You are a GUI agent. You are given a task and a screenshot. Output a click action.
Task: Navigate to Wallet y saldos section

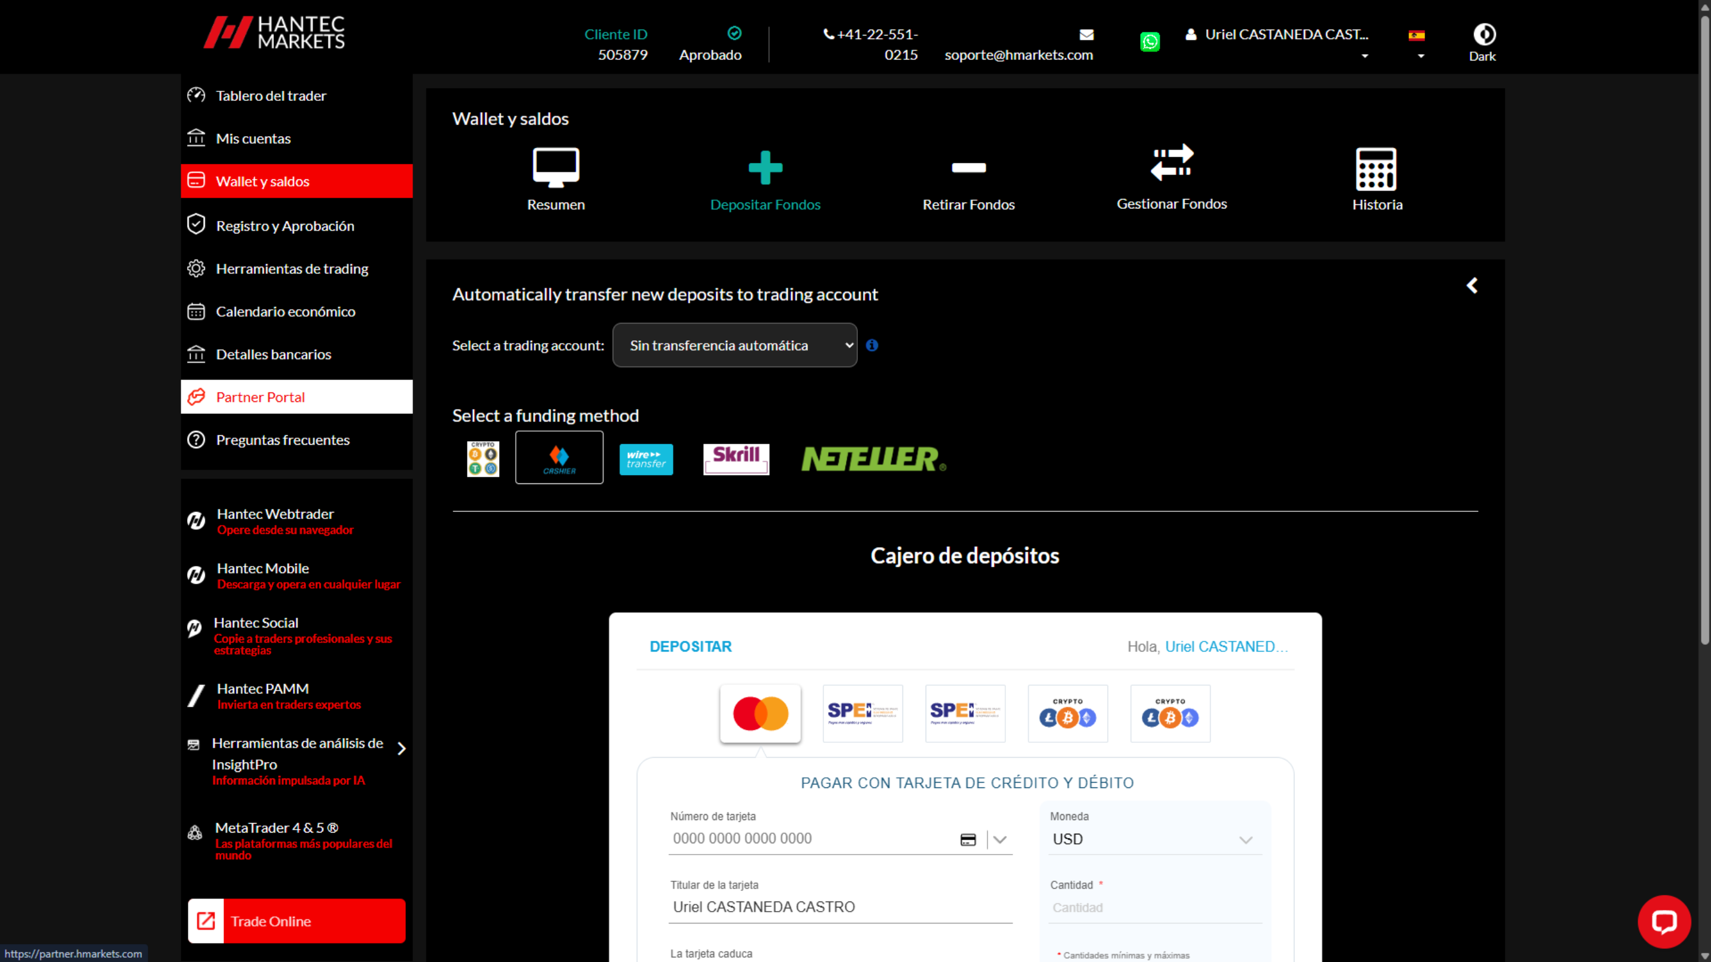263,181
